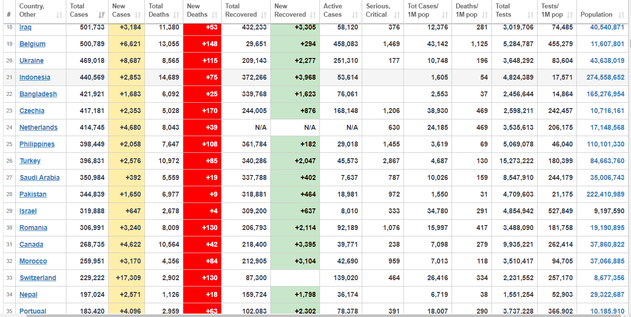631x317 pixels.
Task: Open the Morocco country link
Action: pyautogui.click(x=33, y=261)
